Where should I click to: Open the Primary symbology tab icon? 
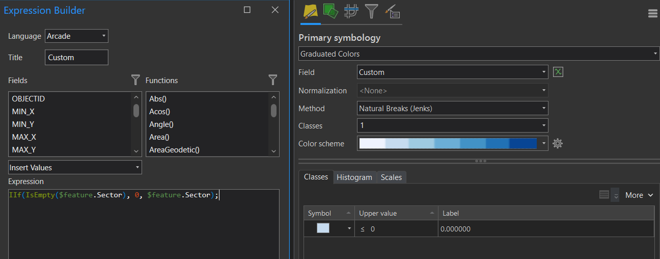[x=310, y=11]
